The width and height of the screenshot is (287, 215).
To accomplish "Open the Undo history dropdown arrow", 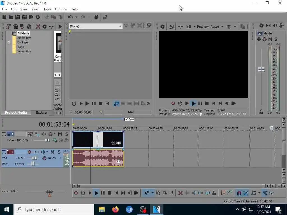I will (76, 17).
